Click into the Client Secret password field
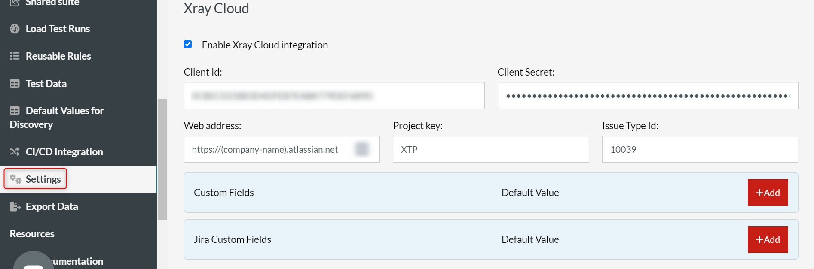The height and width of the screenshot is (269, 814). tap(647, 96)
